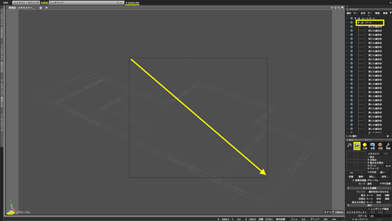Click the cube display icon in viewport header
This screenshot has height=221, width=392.
tap(47, 8)
